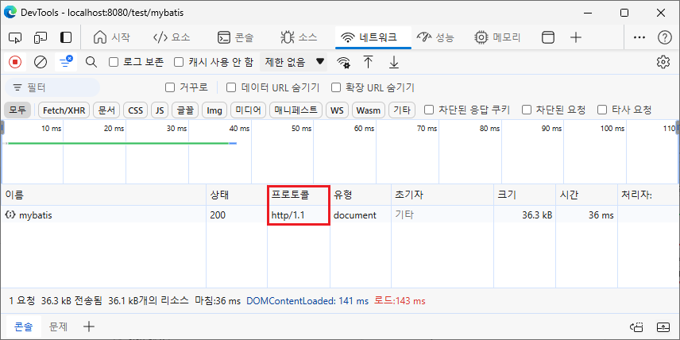
Task: Open the 문제 drawer tab at bottom
Action: 59,326
